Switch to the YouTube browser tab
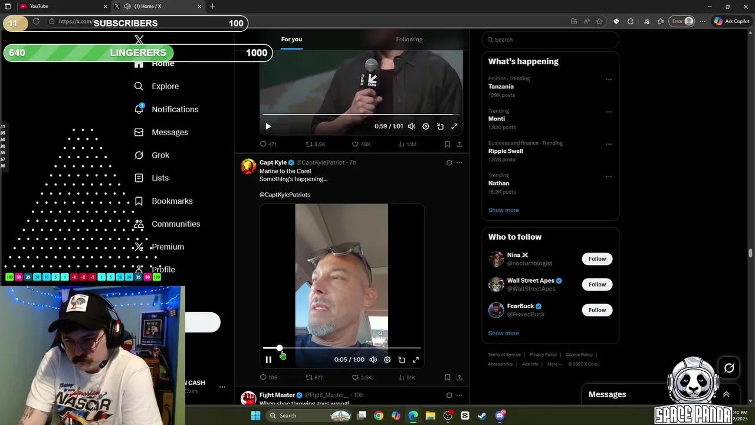The image size is (755, 425). [x=63, y=6]
